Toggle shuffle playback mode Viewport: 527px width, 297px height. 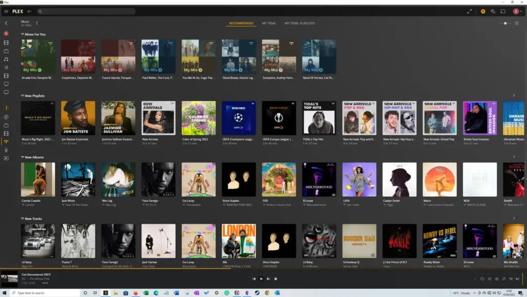[x=489, y=278]
